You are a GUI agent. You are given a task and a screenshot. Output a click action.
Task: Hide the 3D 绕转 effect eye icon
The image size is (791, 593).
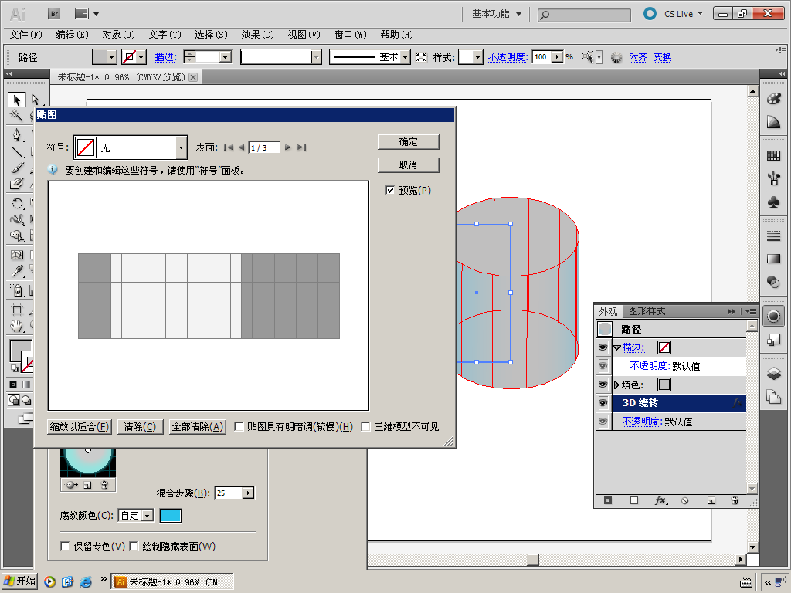[x=603, y=403]
